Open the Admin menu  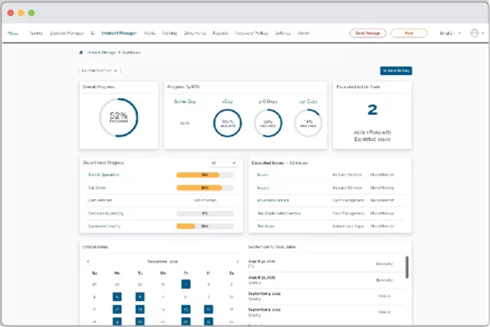pyautogui.click(x=303, y=33)
